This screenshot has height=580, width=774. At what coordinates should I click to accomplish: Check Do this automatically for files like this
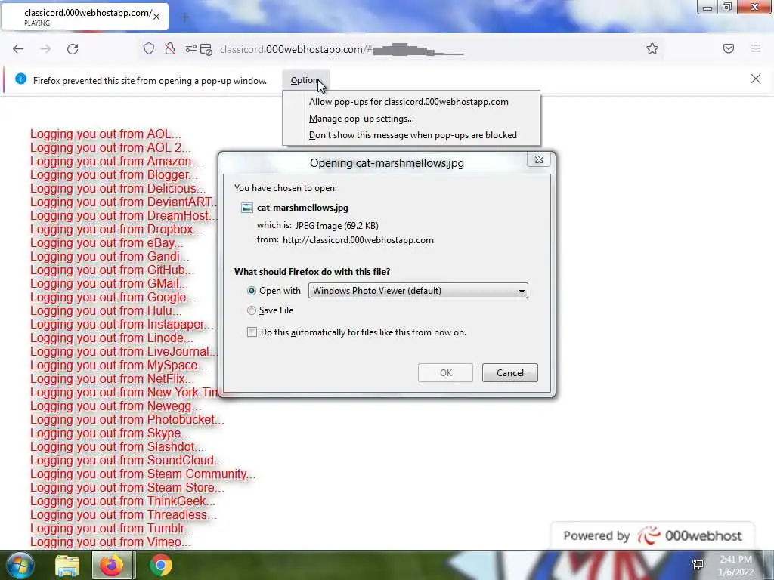252,332
